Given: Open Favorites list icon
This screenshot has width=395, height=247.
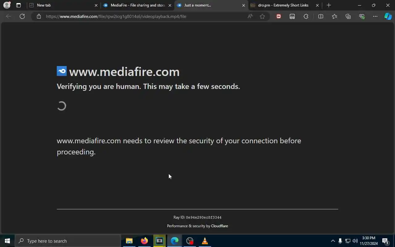Looking at the screenshot, I should pyautogui.click(x=335, y=16).
